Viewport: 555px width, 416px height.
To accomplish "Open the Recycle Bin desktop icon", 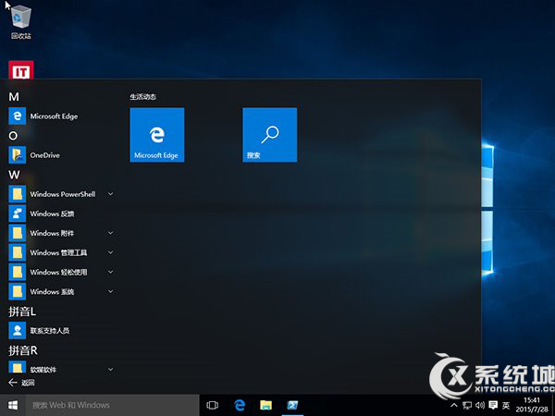I will click(x=21, y=22).
